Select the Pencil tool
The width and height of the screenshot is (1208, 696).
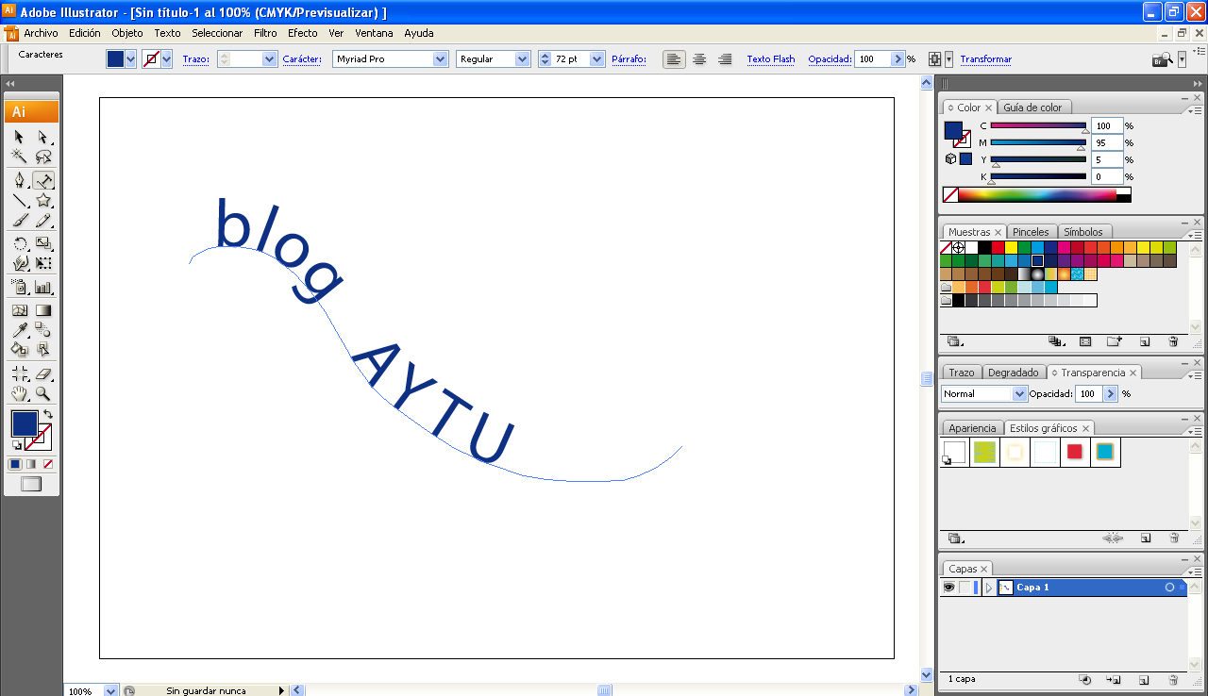[x=43, y=220]
